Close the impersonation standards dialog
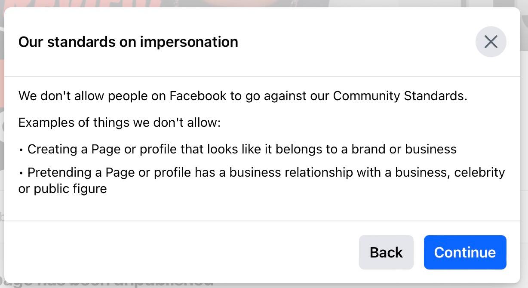The width and height of the screenshot is (528, 288). pos(491,42)
